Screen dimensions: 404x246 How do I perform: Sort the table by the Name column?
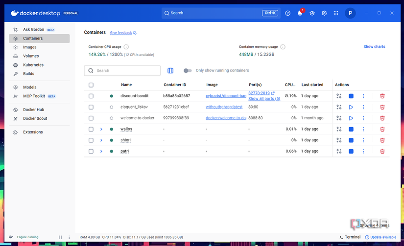pos(126,85)
